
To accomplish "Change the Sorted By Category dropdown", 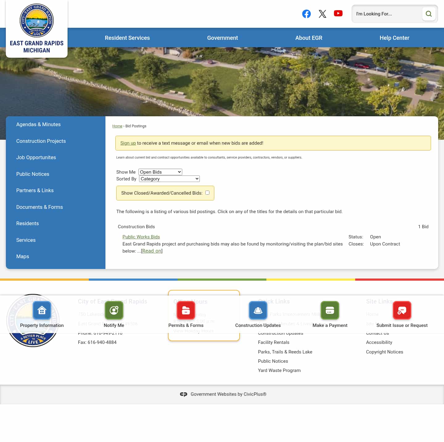I will (169, 179).
